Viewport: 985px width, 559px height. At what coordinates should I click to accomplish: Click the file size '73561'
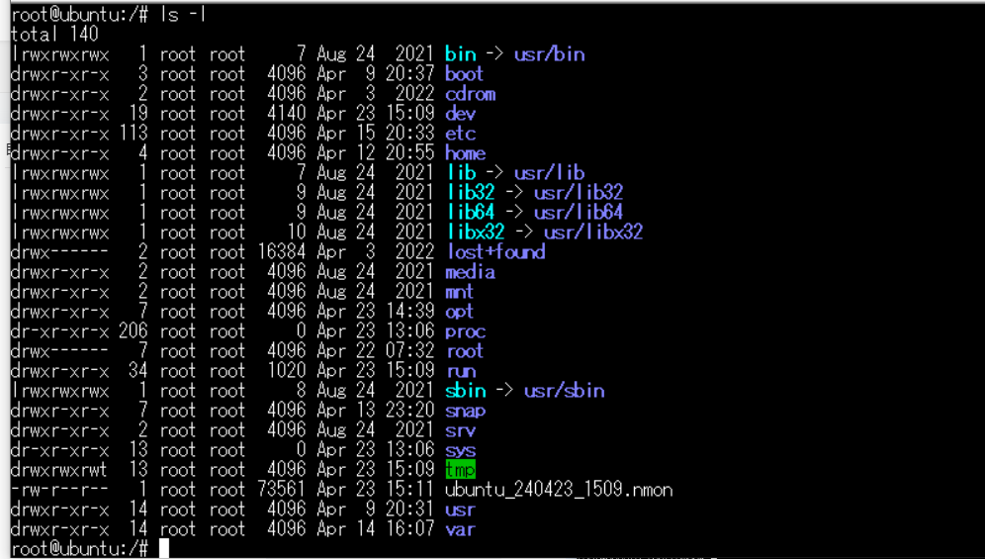pos(282,490)
